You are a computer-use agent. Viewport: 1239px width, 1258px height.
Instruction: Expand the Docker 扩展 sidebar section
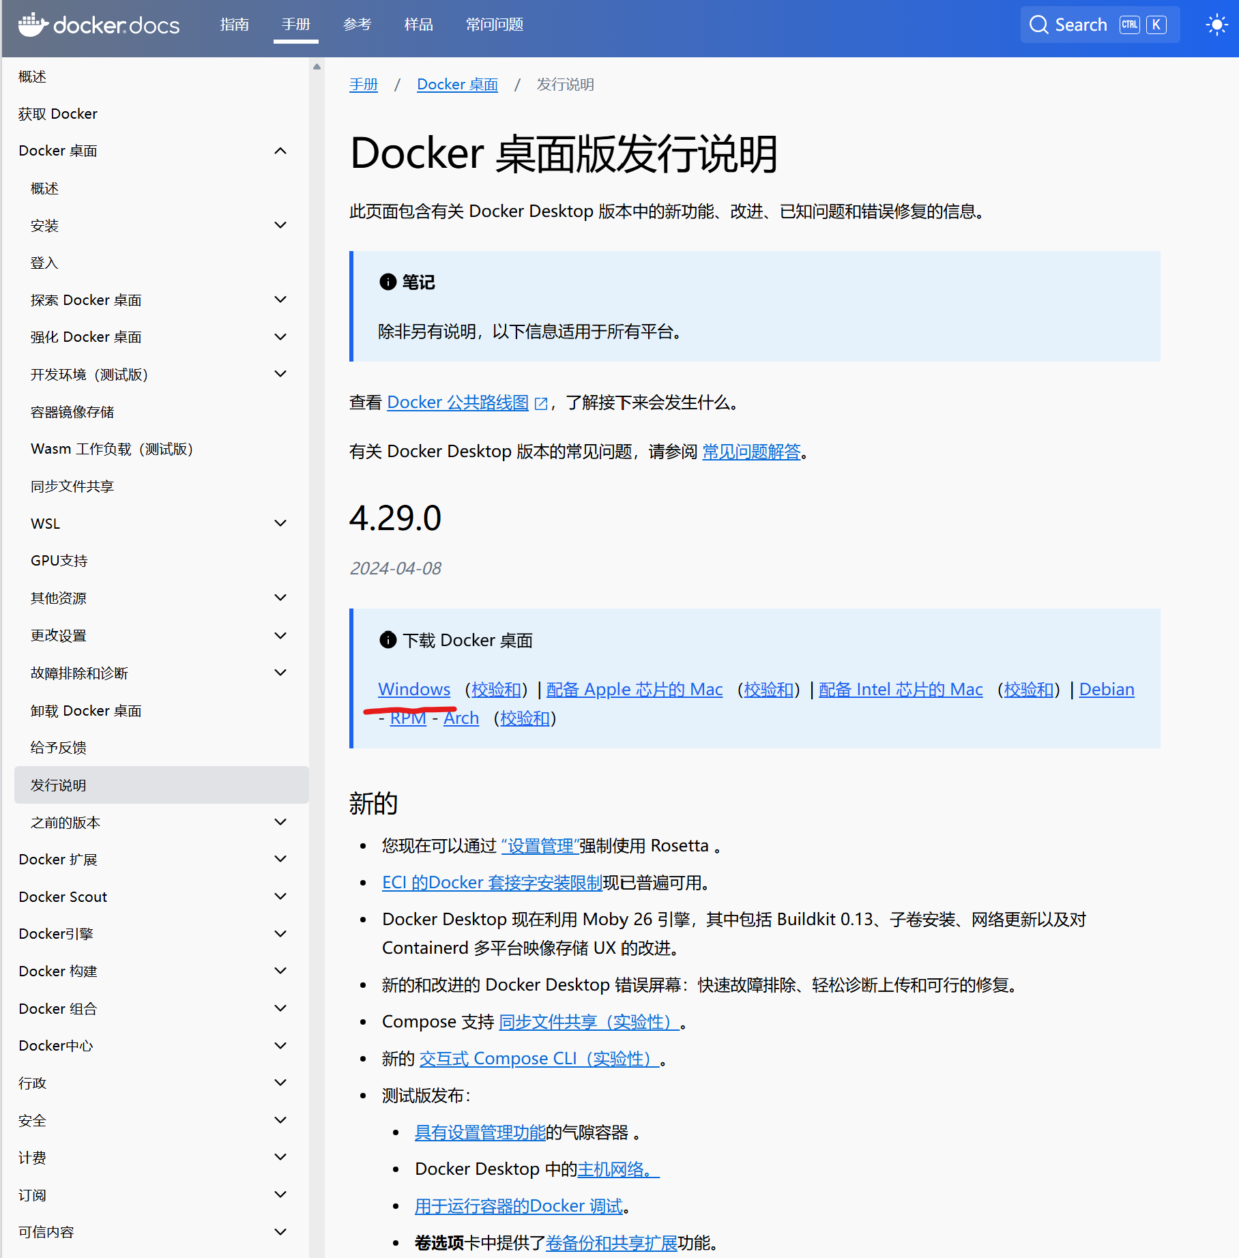pyautogui.click(x=280, y=859)
